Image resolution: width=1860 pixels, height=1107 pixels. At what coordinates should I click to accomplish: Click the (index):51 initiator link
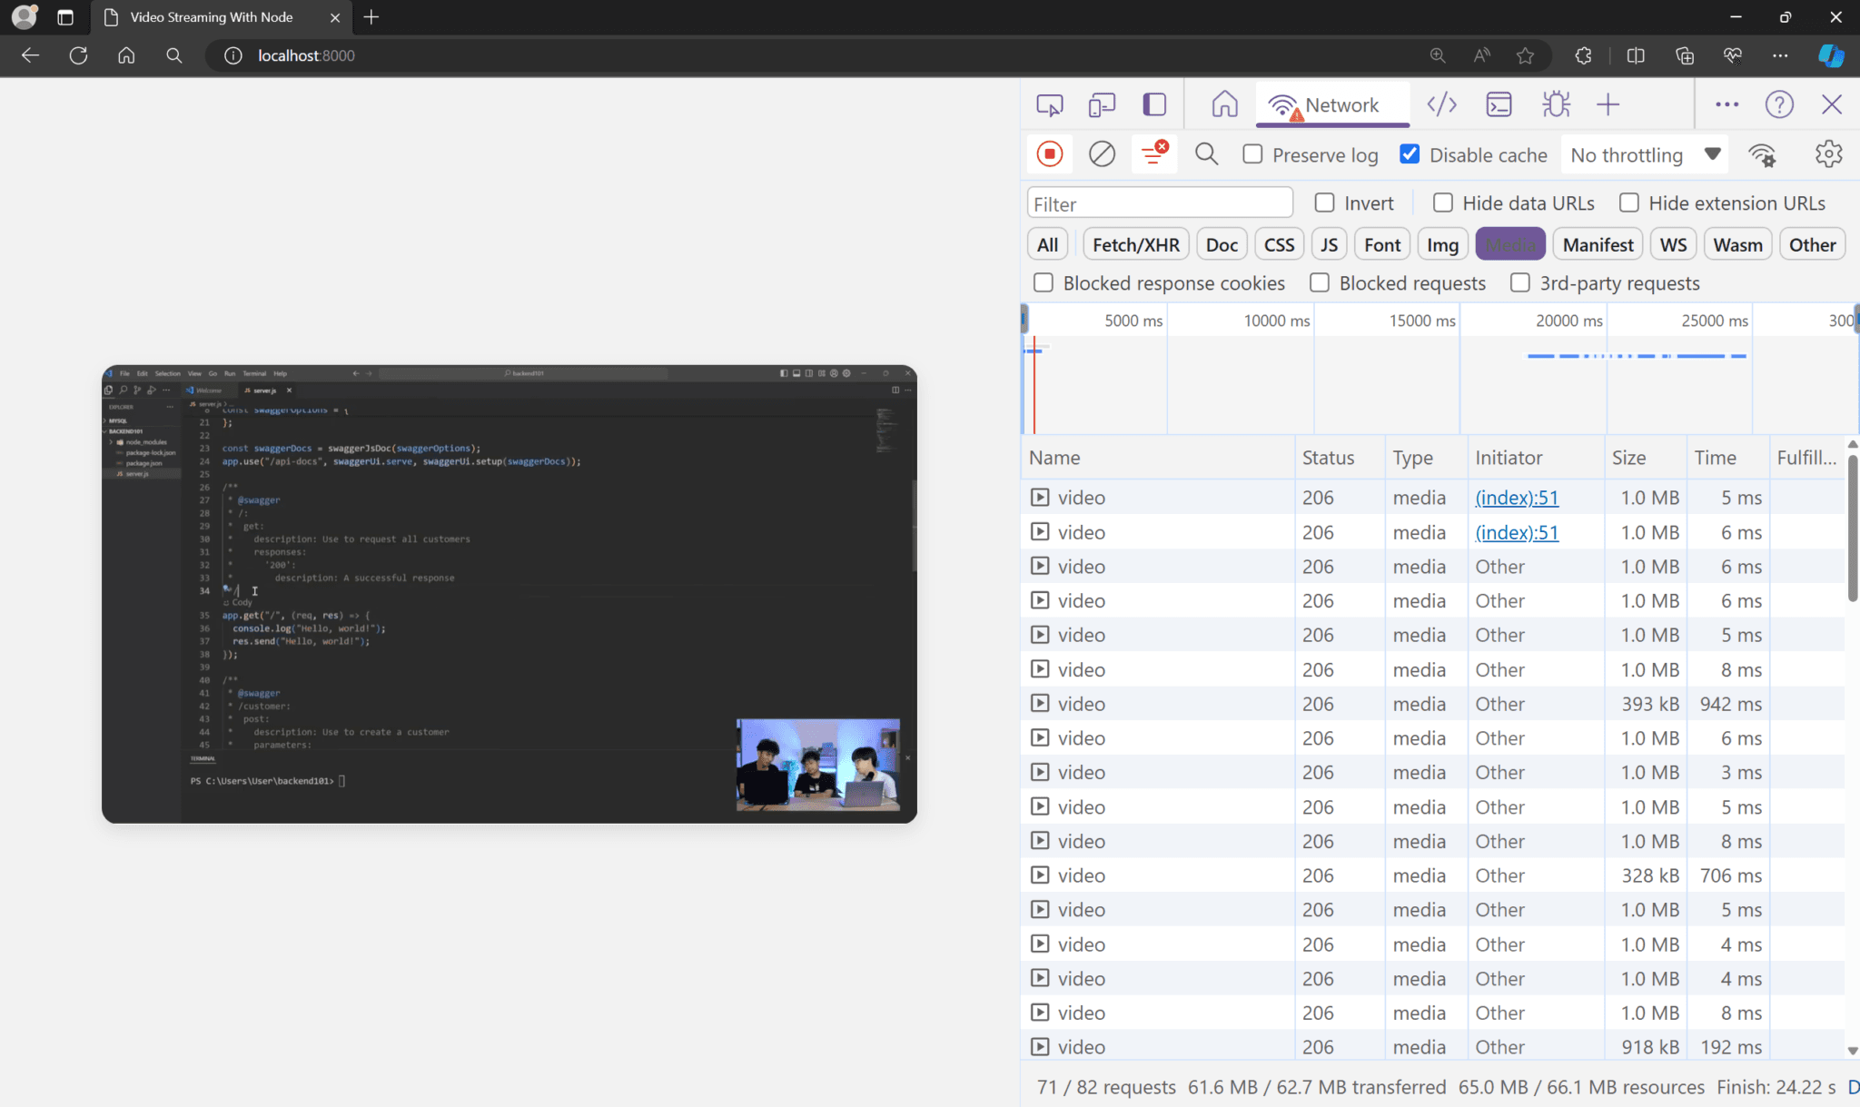(x=1515, y=497)
